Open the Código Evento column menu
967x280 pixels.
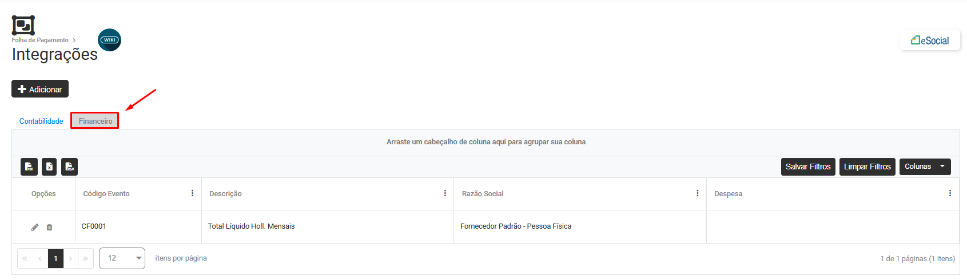click(192, 193)
